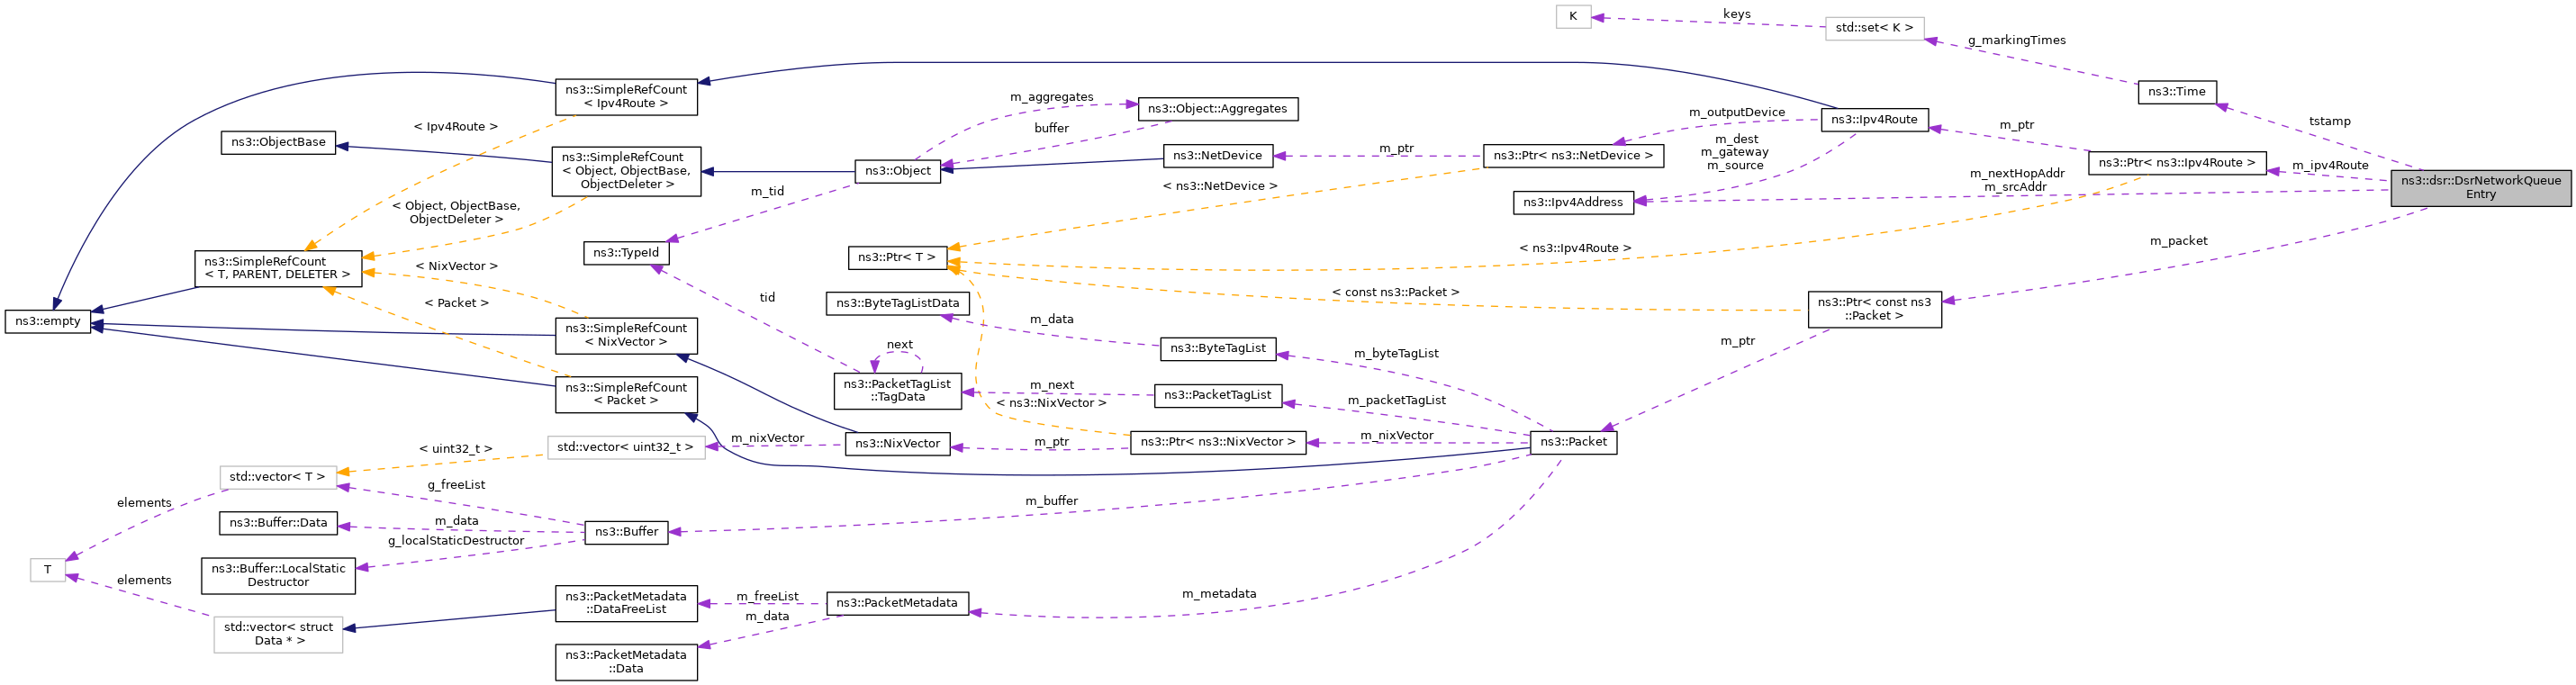Image resolution: width=2576 pixels, height=685 pixels.
Task: Click the keys edge label
Action: [1736, 14]
